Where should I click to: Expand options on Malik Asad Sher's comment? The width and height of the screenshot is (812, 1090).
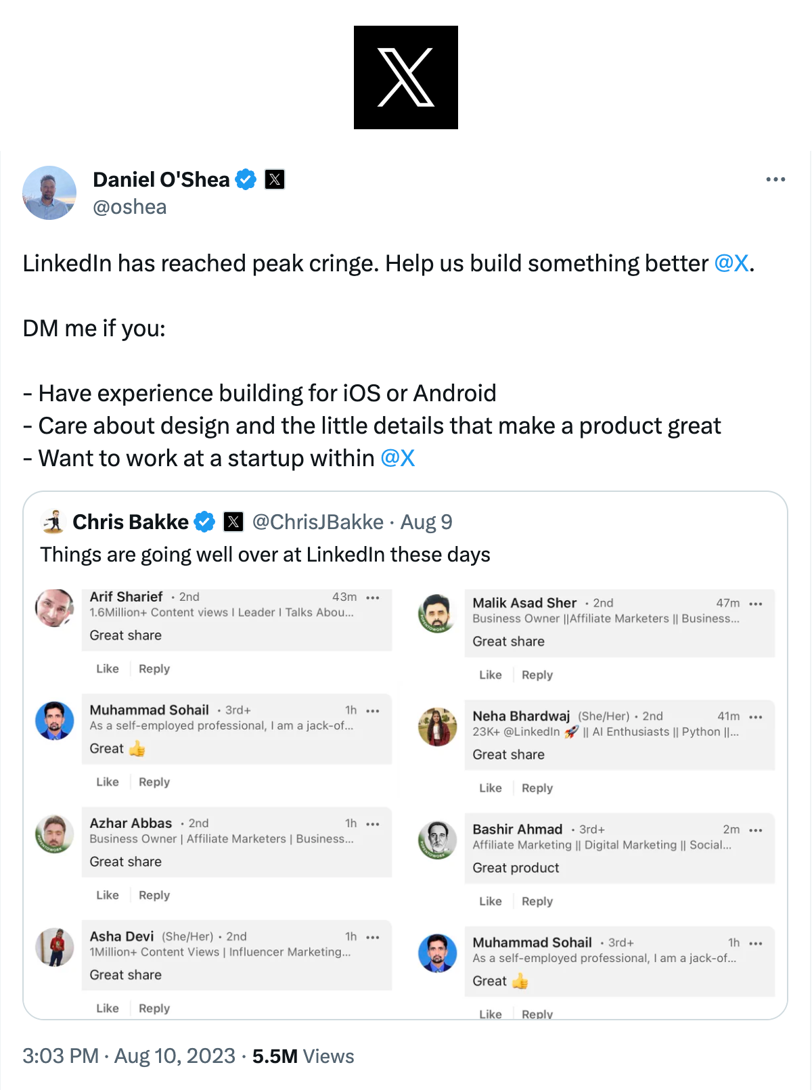756,604
